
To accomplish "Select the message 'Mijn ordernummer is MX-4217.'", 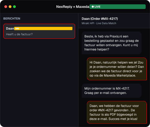I will click(112, 91).
